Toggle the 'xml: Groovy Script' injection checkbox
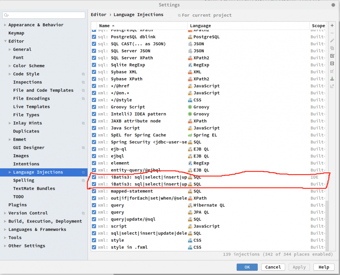Image resolution: width=340 pixels, height=275 pixels. point(93,107)
